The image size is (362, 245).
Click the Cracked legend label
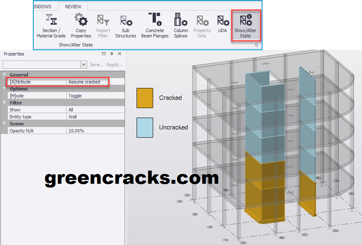coord(170,98)
